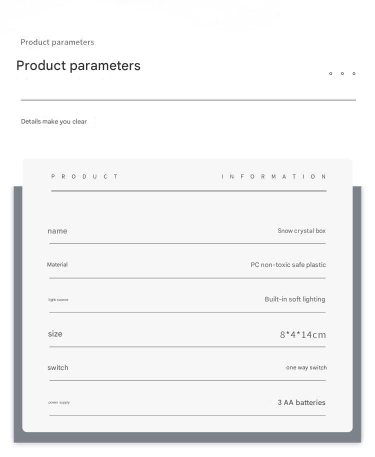Click the 'one way switch' value
Viewport: 375px width, 457px height.
306,367
